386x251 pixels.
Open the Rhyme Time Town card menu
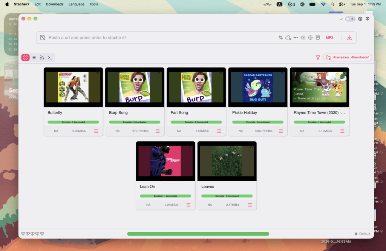[342, 131]
